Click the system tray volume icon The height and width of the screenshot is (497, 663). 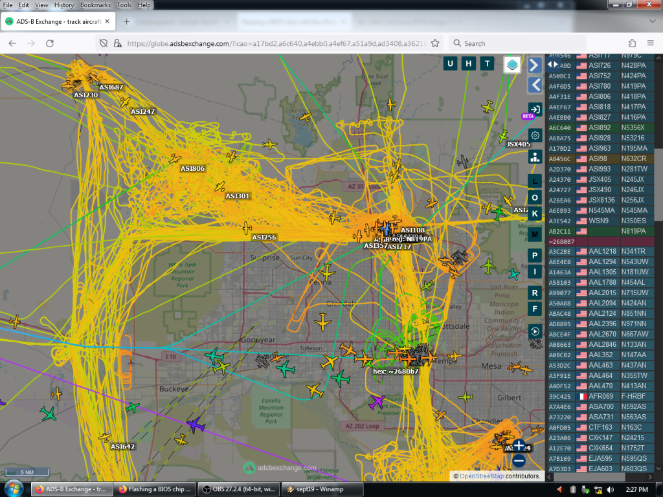[611, 489]
